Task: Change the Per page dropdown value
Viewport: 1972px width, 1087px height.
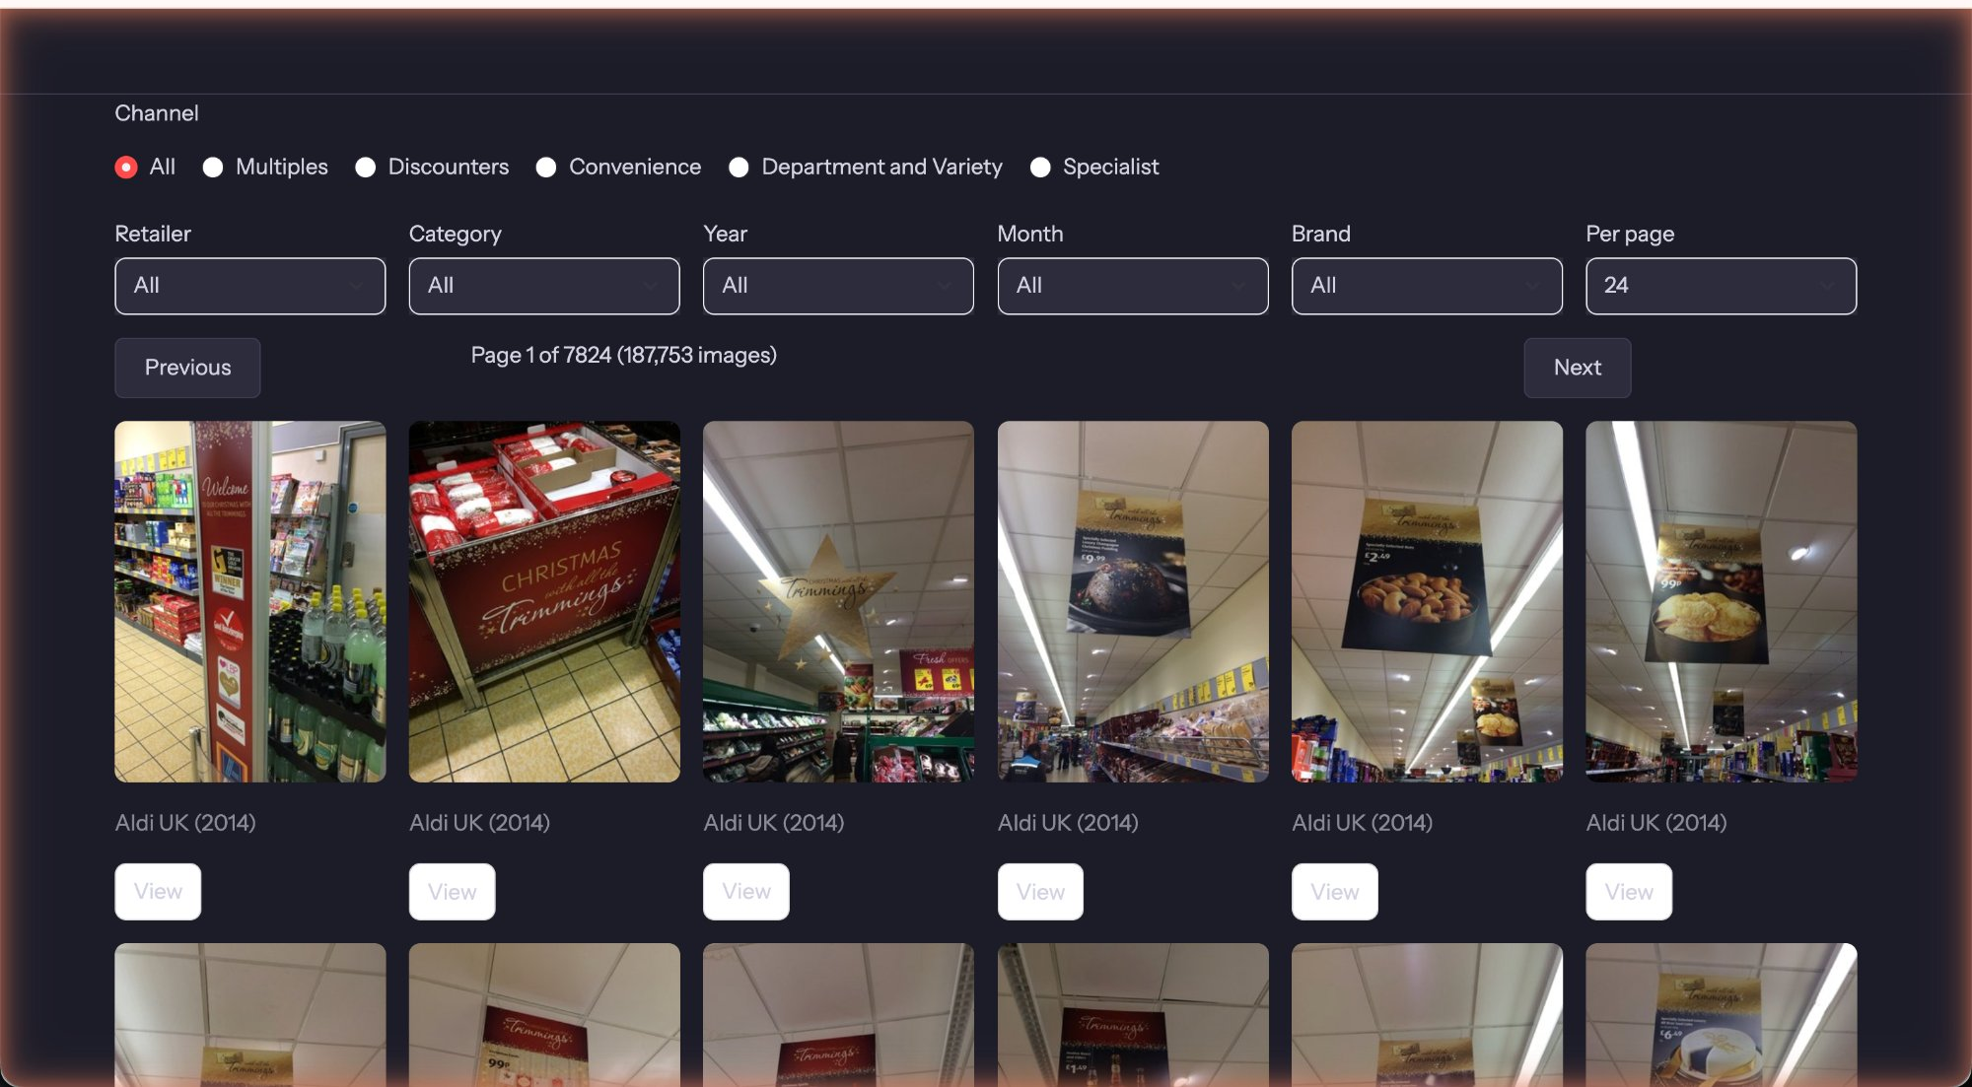Action: 1720,286
